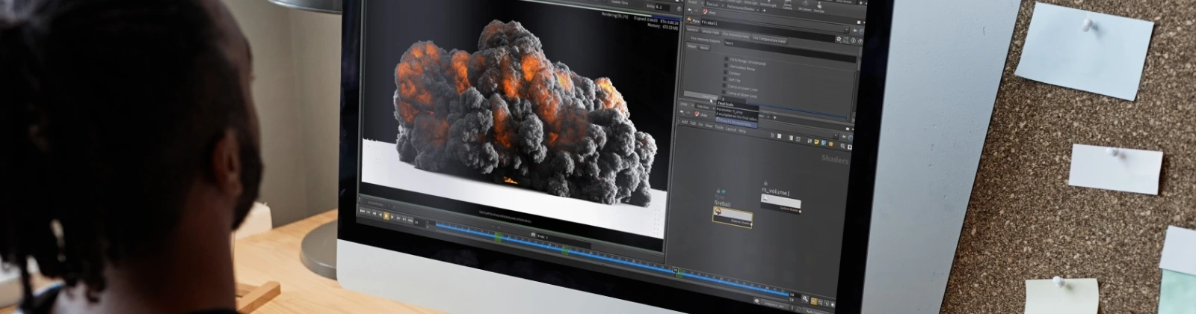Click the fireball material shader node
The width and height of the screenshot is (1196, 314).
(732, 216)
